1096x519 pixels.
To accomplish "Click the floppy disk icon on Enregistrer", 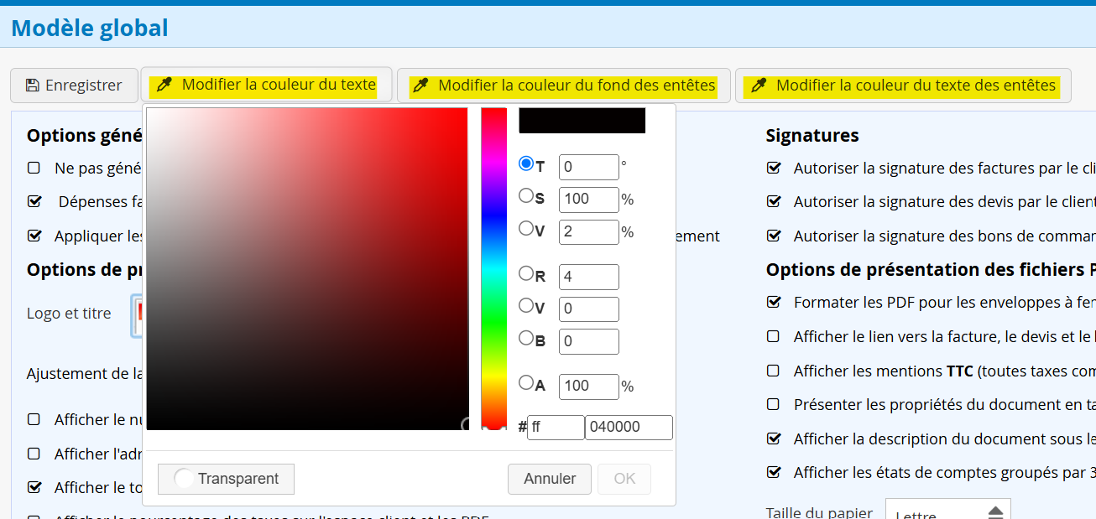I will (33, 85).
